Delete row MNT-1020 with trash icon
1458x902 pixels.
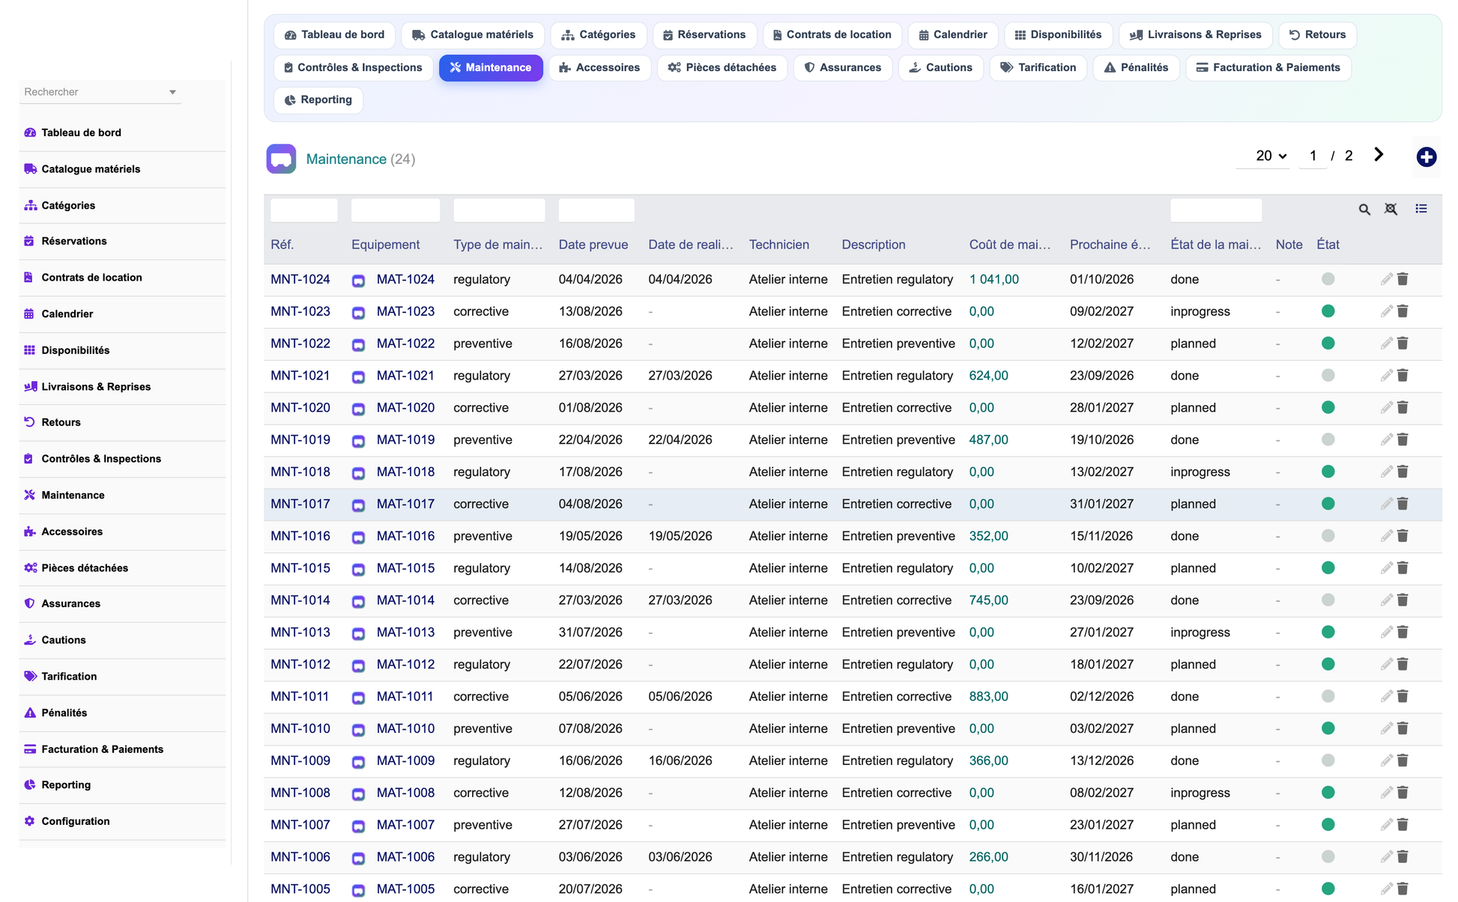coord(1403,408)
